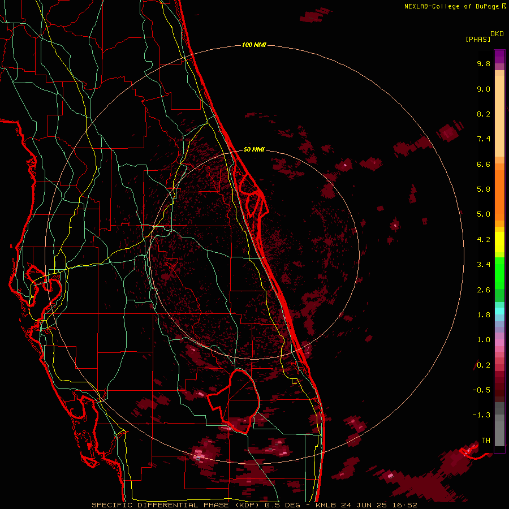
Task: Click the 9.8 value on color scale
Action: pos(484,63)
